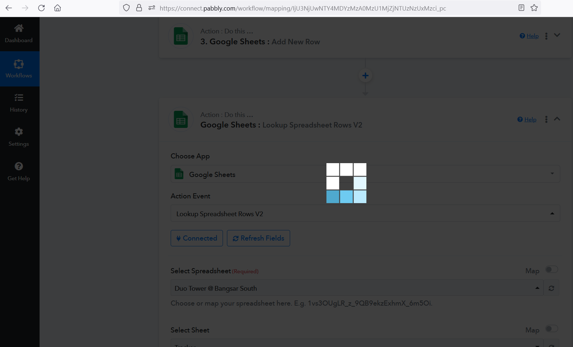
Task: Click the Connected button
Action: [x=197, y=238]
